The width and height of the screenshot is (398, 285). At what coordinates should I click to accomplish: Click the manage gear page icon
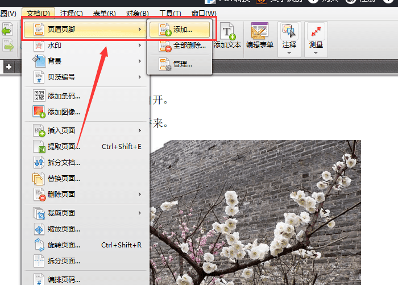[165, 64]
